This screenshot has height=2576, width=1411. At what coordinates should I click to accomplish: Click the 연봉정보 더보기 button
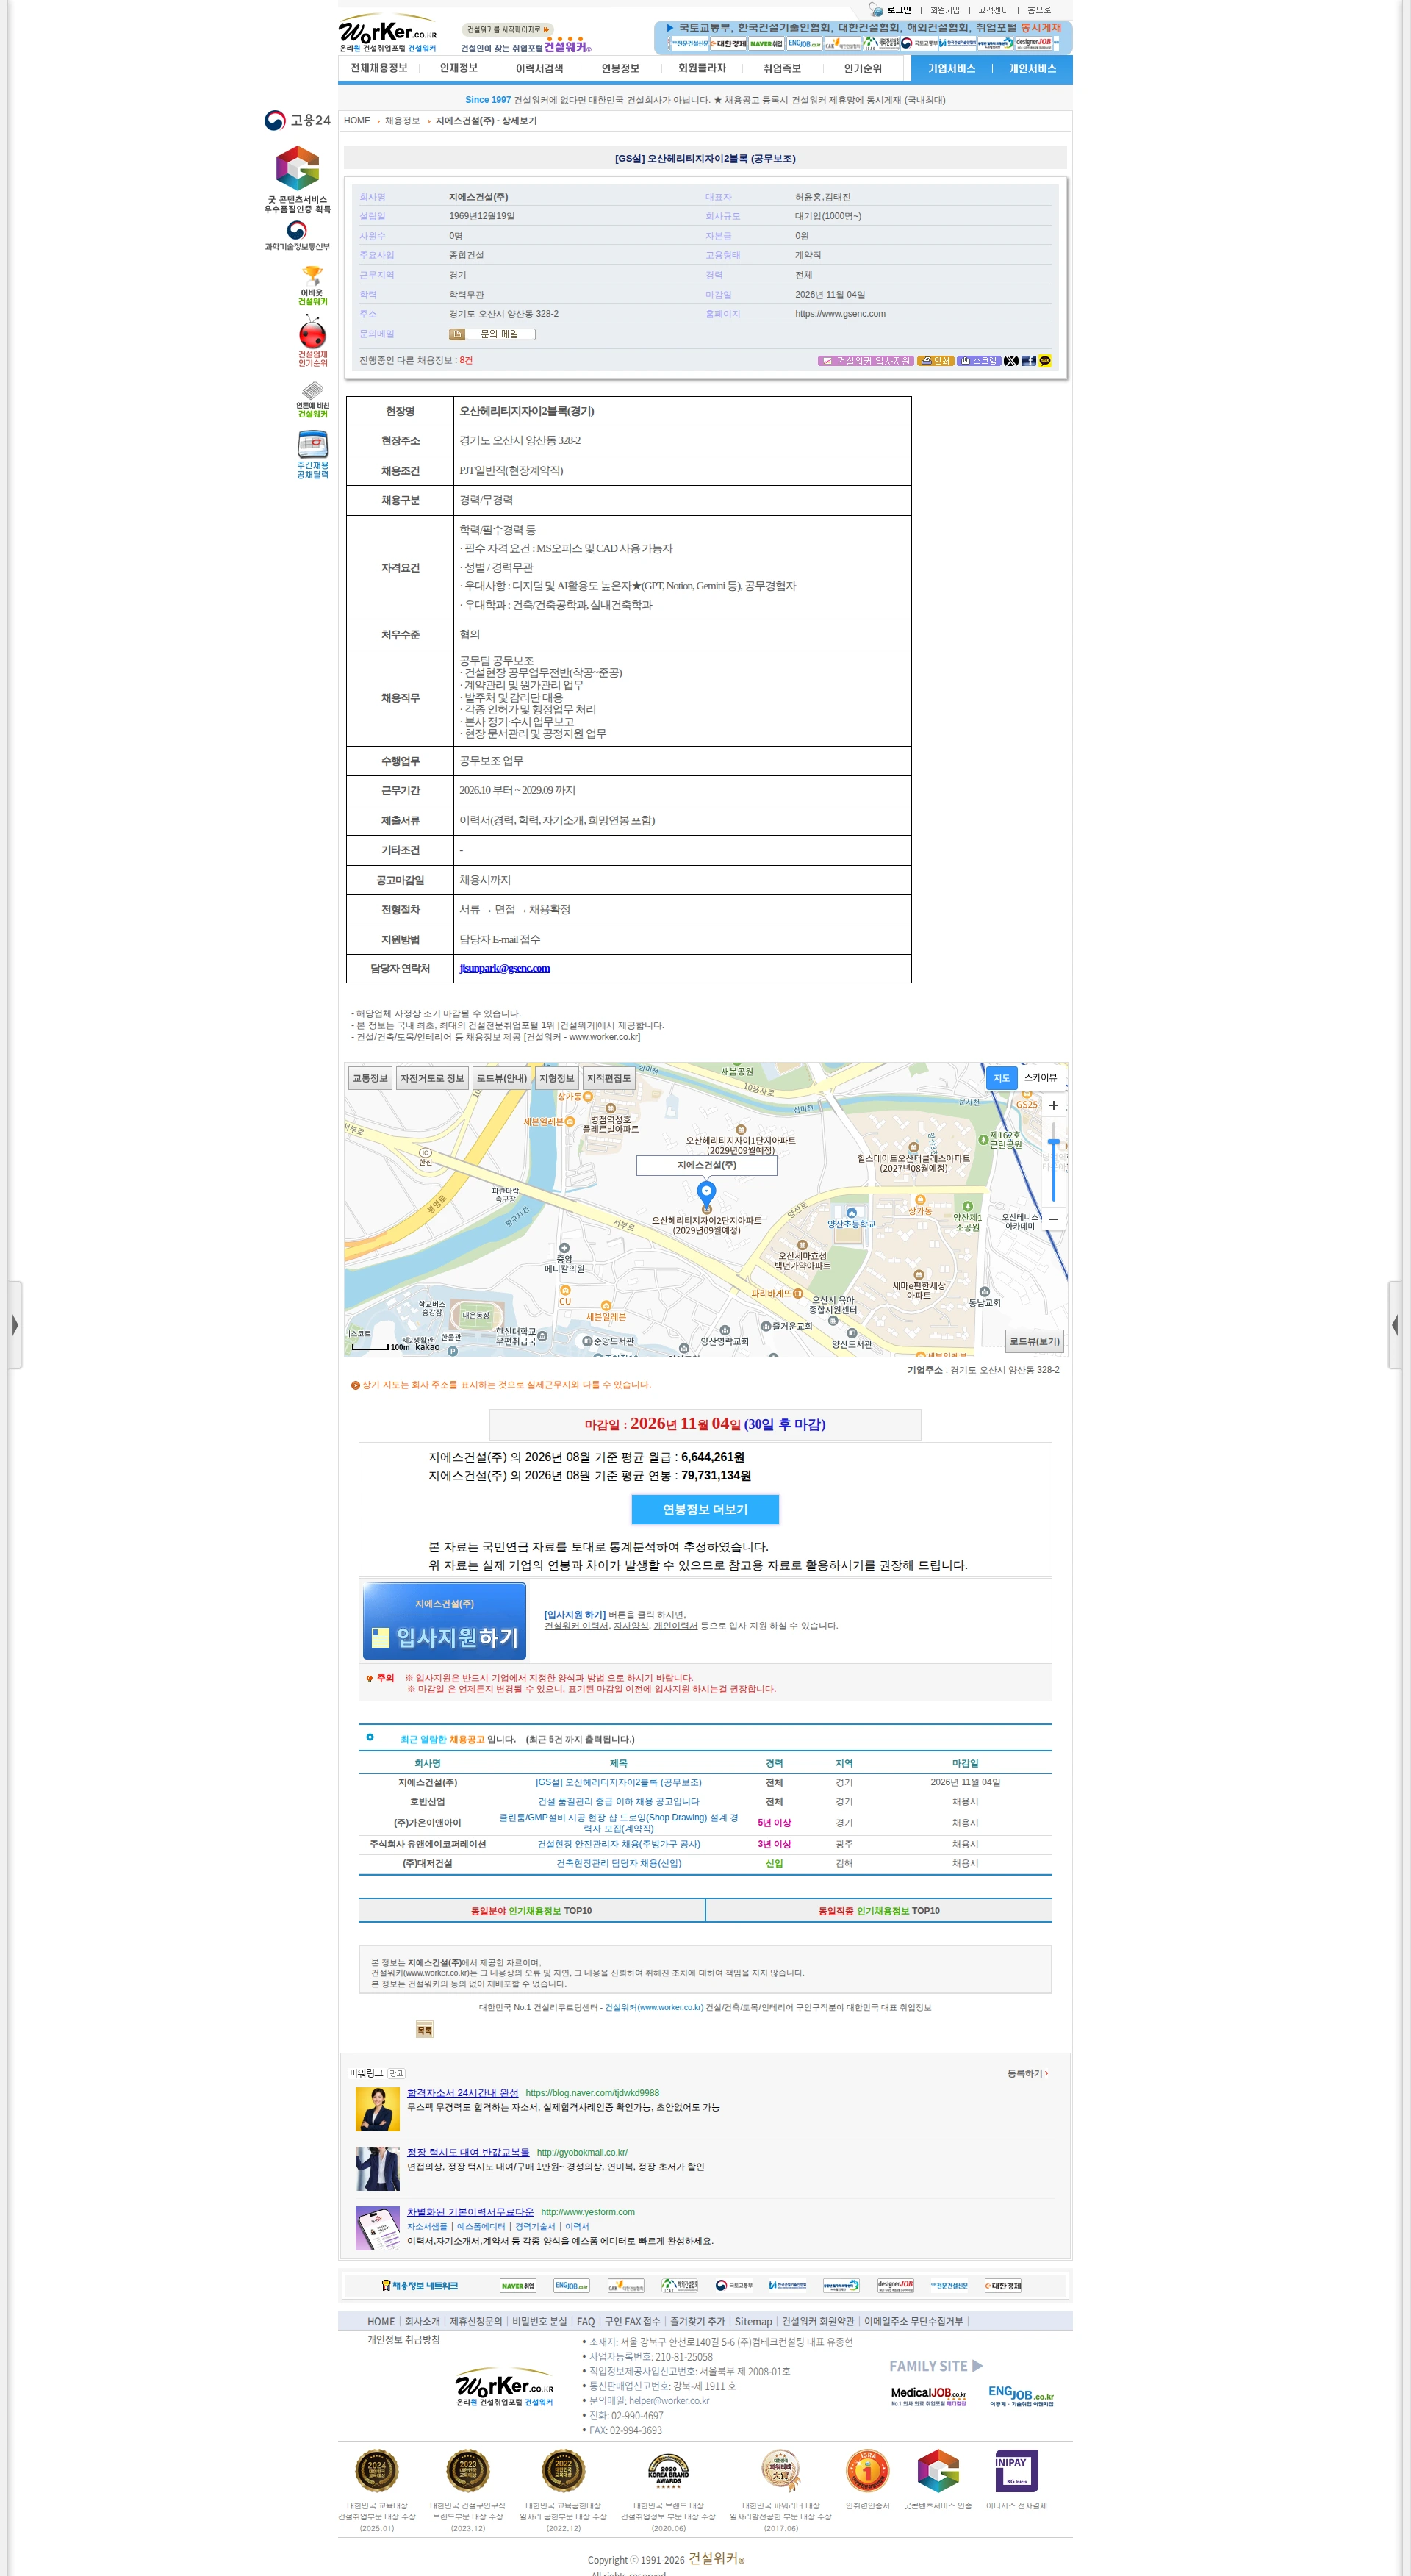[x=705, y=1509]
